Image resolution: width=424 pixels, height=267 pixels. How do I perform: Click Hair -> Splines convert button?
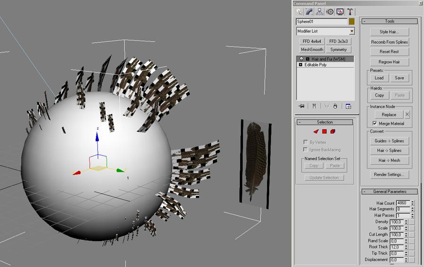(x=390, y=151)
